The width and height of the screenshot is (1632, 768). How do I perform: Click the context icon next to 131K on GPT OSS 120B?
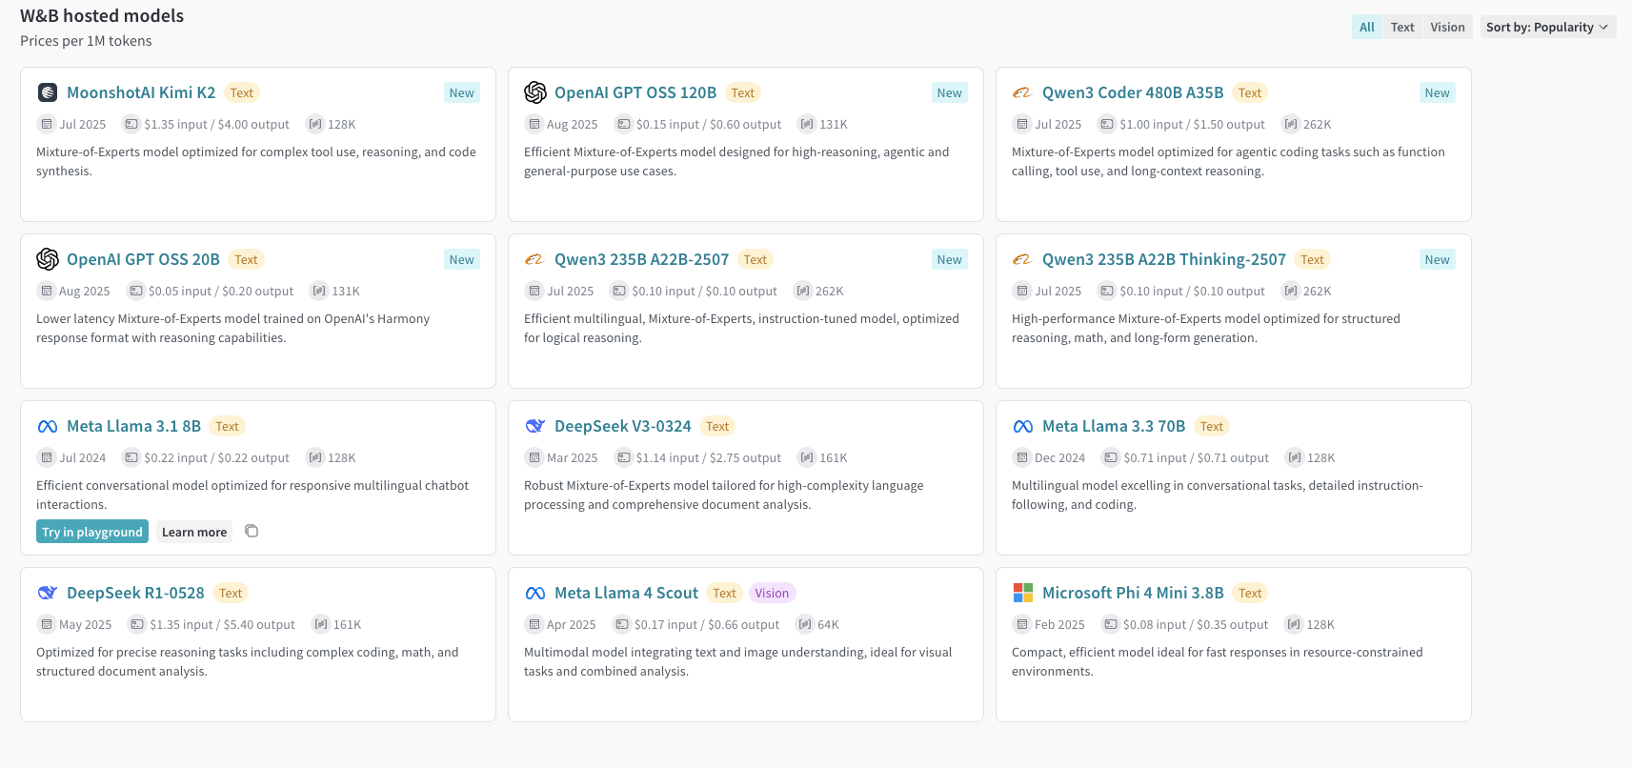tap(807, 124)
